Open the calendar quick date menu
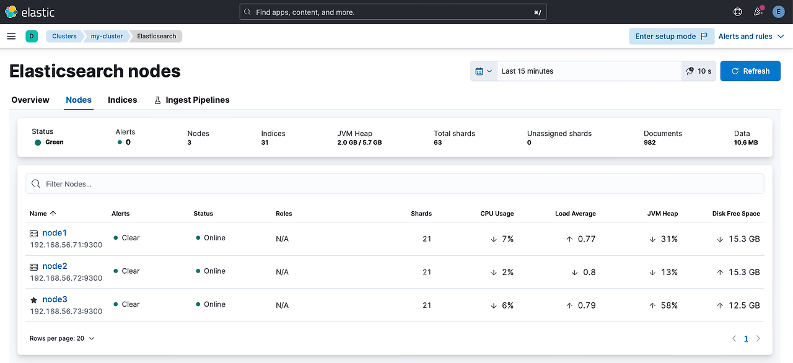This screenshot has height=363, width=793. pyautogui.click(x=484, y=71)
